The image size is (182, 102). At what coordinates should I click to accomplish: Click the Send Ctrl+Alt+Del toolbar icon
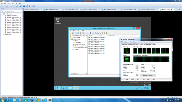7,6
